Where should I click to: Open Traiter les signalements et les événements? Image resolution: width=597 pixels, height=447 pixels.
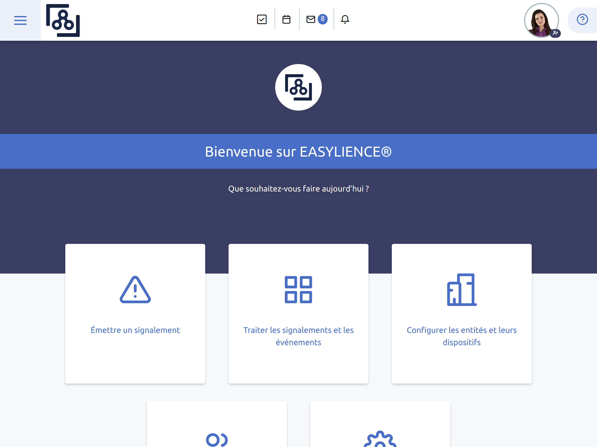[x=298, y=336]
